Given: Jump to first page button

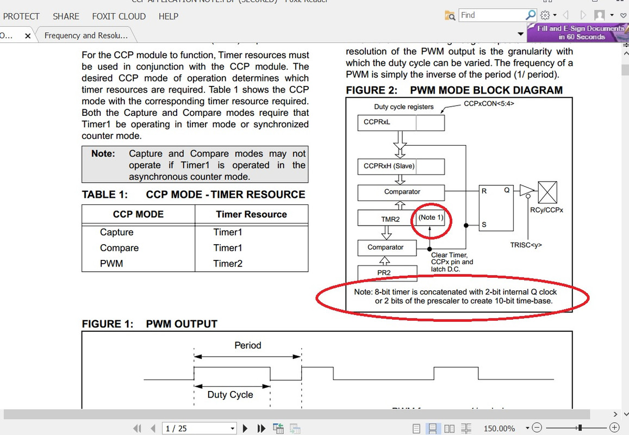Looking at the screenshot, I should pyautogui.click(x=137, y=428).
